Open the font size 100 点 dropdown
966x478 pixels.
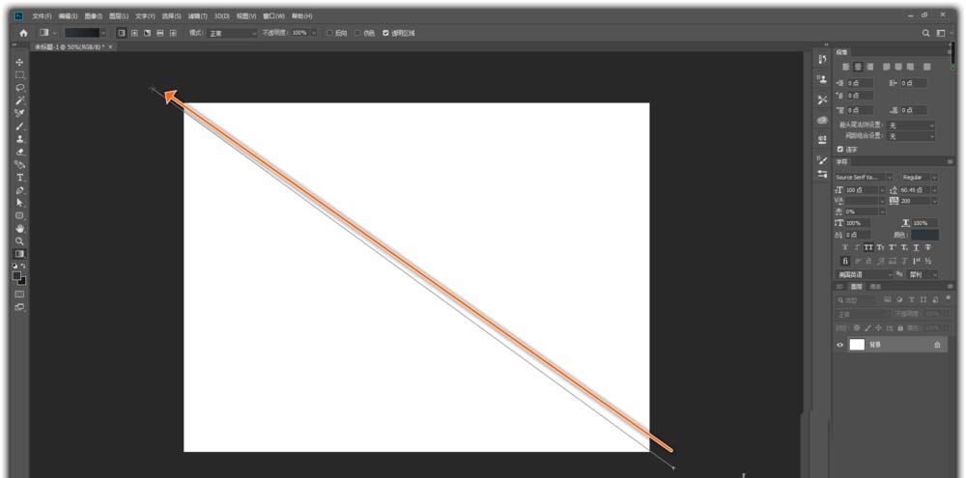[882, 190]
